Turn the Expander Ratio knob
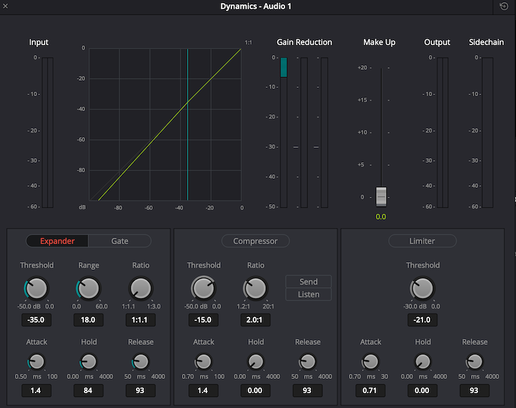Screen dimensions: 516x408 click(x=141, y=289)
